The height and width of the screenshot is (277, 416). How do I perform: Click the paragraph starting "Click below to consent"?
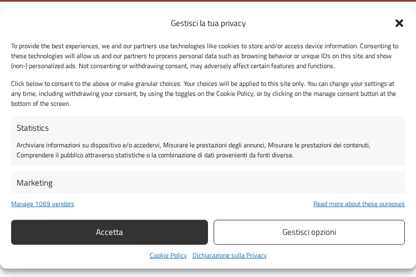click(x=204, y=94)
